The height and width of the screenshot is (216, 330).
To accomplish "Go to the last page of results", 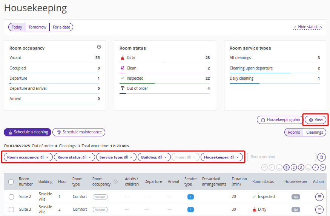I will click(322, 167).
